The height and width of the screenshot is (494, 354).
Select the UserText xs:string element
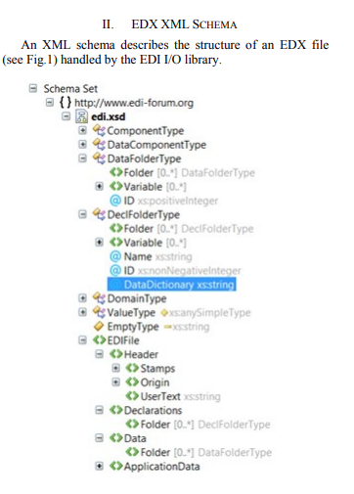(x=173, y=396)
